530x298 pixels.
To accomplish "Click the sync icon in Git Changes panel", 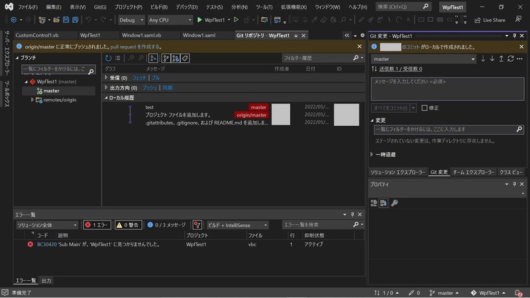I will tap(510, 59).
